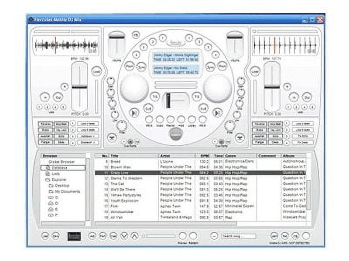
Task: Click deck A pitch fader
Action: (79, 87)
